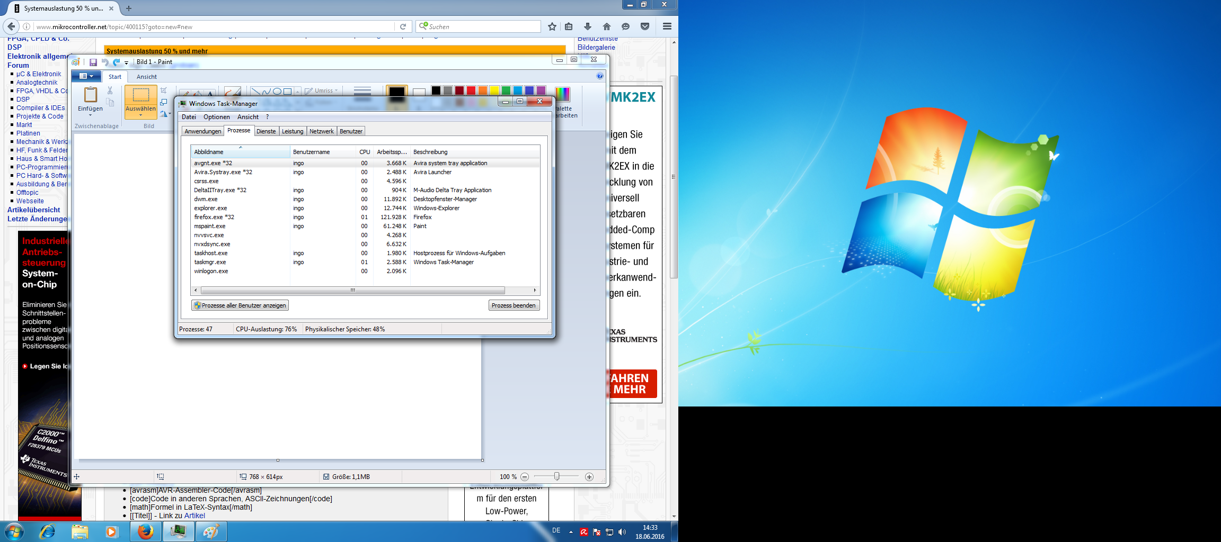The height and width of the screenshot is (542, 1221).
Task: Open the Firefox hamburger menu
Action: tap(667, 26)
